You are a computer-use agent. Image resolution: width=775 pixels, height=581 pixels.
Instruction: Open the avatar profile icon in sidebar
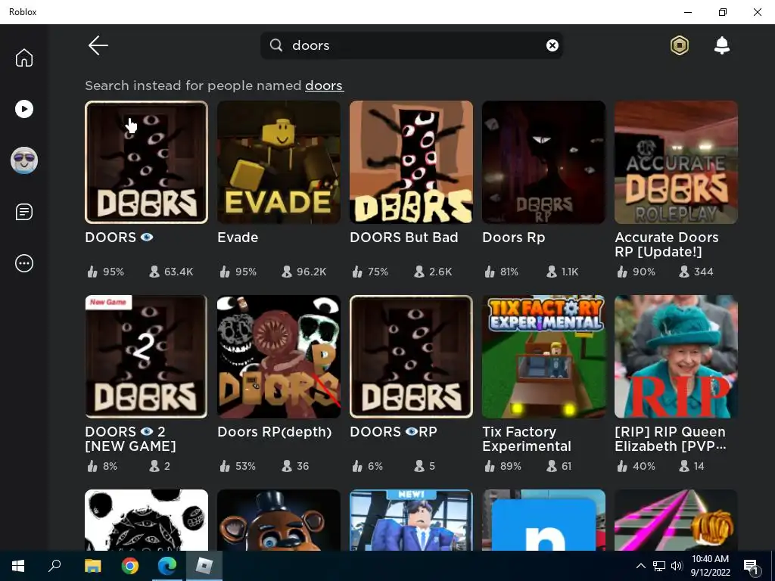23,160
